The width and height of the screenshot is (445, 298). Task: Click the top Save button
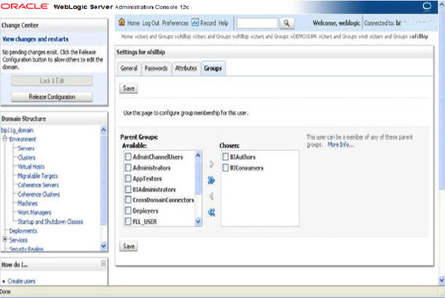click(129, 88)
